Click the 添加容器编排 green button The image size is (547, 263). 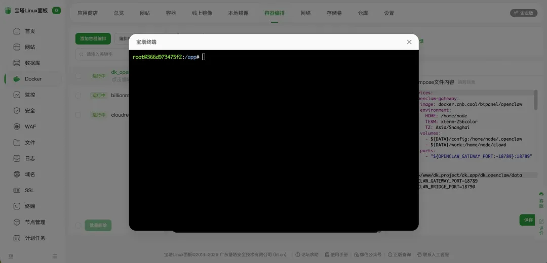coord(93,38)
